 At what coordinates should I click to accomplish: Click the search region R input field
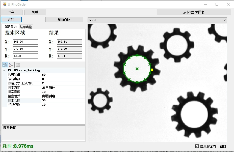click(26, 56)
